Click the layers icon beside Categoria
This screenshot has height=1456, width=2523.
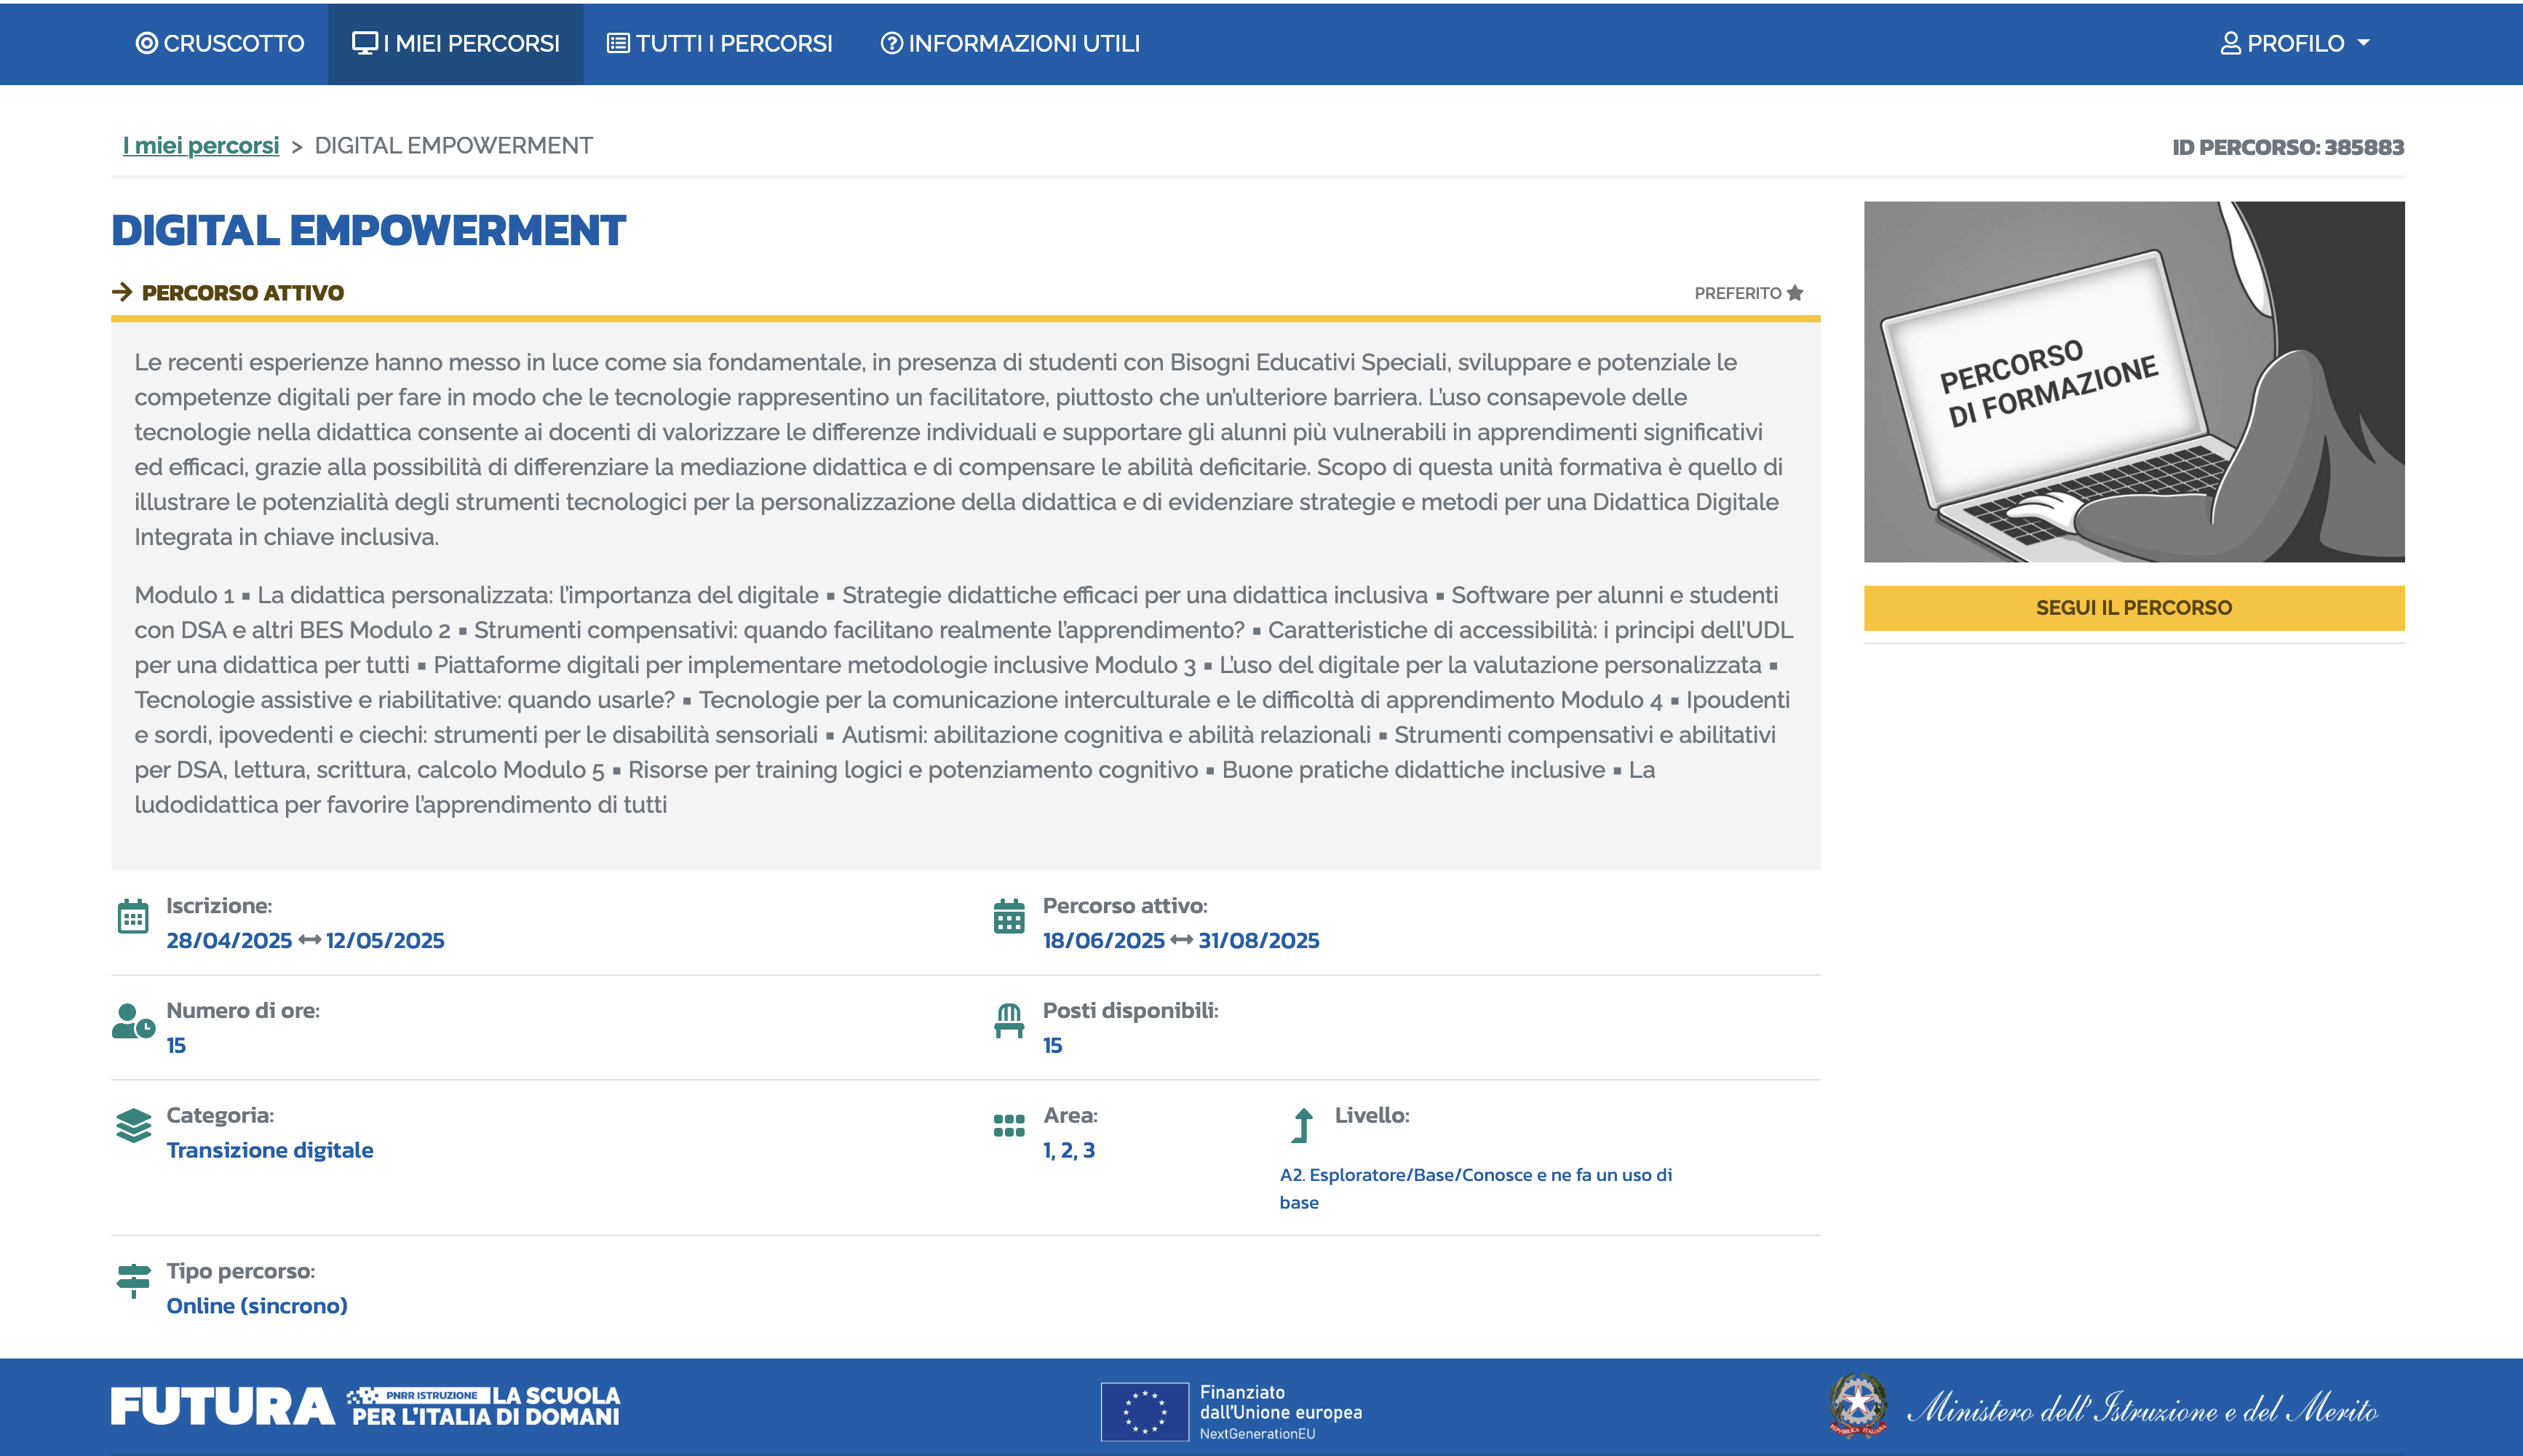click(x=133, y=1126)
